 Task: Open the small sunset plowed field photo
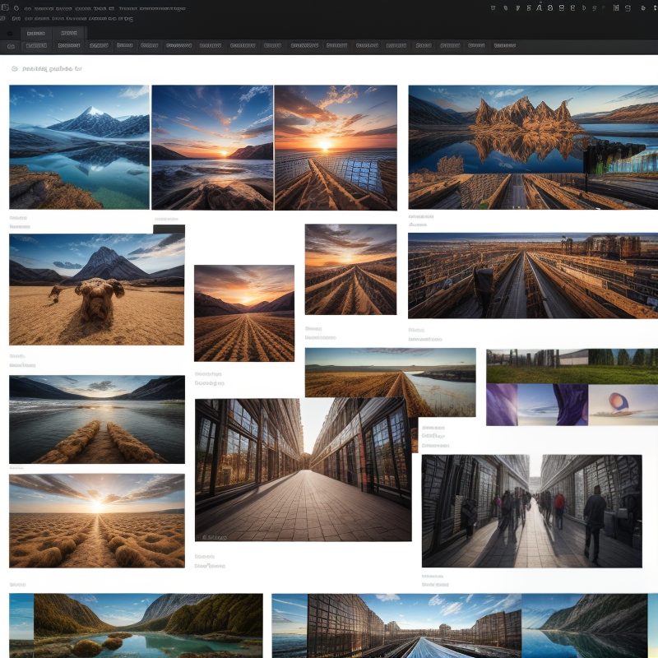pyautogui.click(x=243, y=313)
